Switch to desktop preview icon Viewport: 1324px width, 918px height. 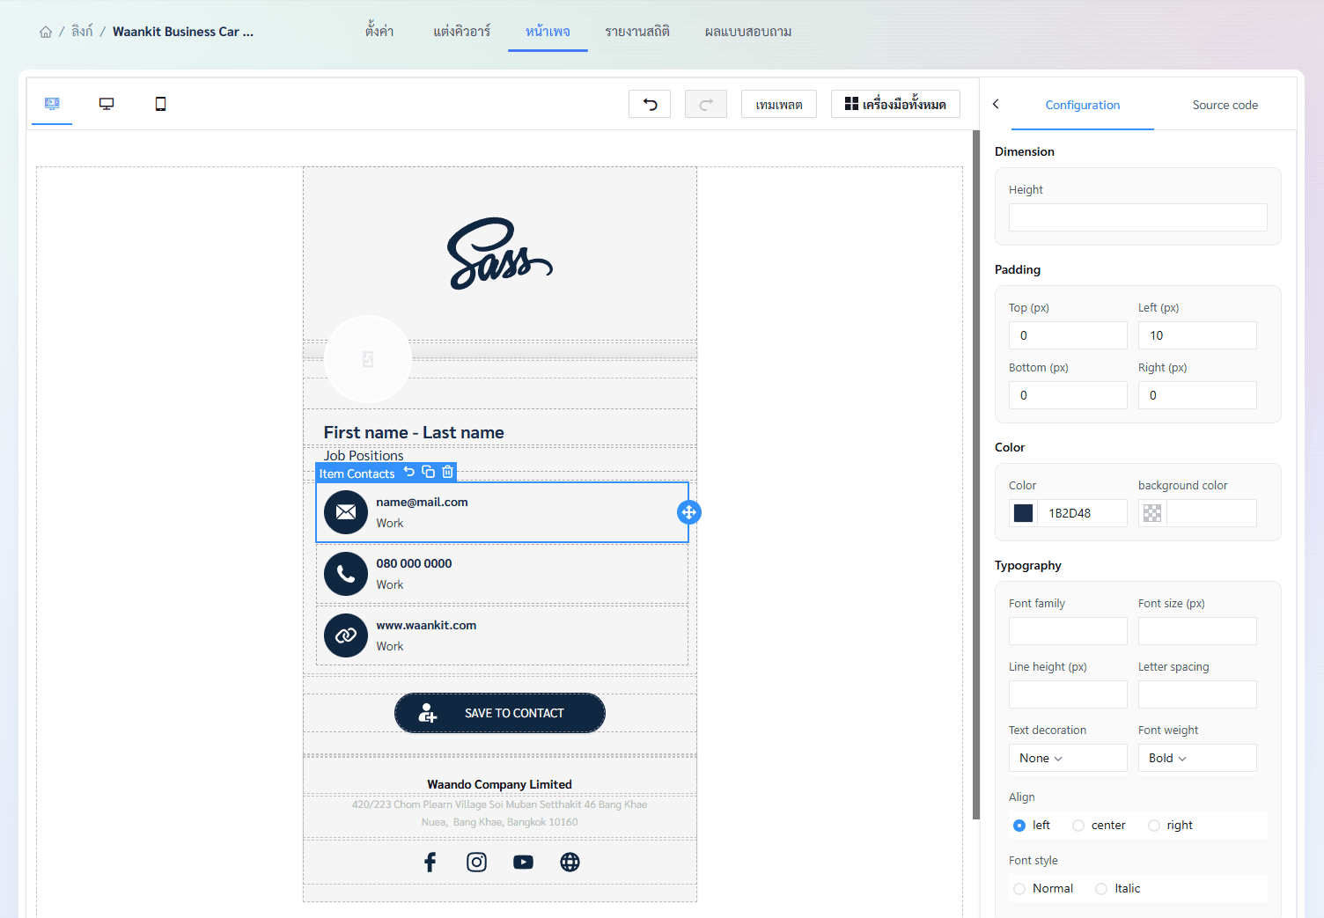(107, 104)
